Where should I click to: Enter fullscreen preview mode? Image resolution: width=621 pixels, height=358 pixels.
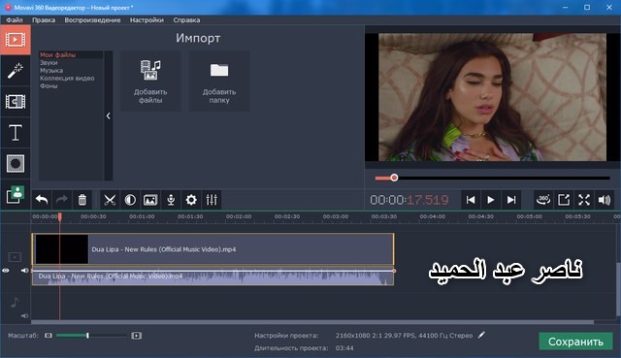coord(584,200)
